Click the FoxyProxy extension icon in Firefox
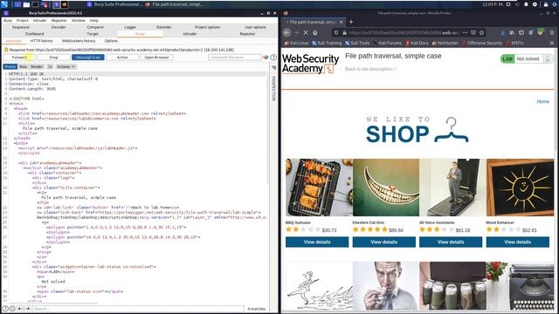The height and width of the screenshot is (314, 559). pyautogui.click(x=541, y=32)
